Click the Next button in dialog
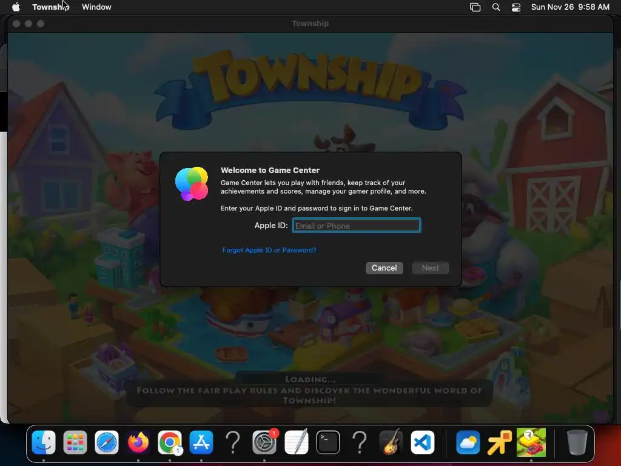Image resolution: width=621 pixels, height=466 pixels. [x=430, y=268]
